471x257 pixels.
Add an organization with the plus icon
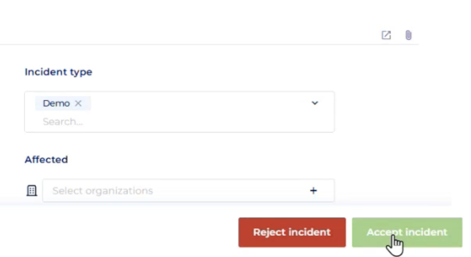[313, 191]
